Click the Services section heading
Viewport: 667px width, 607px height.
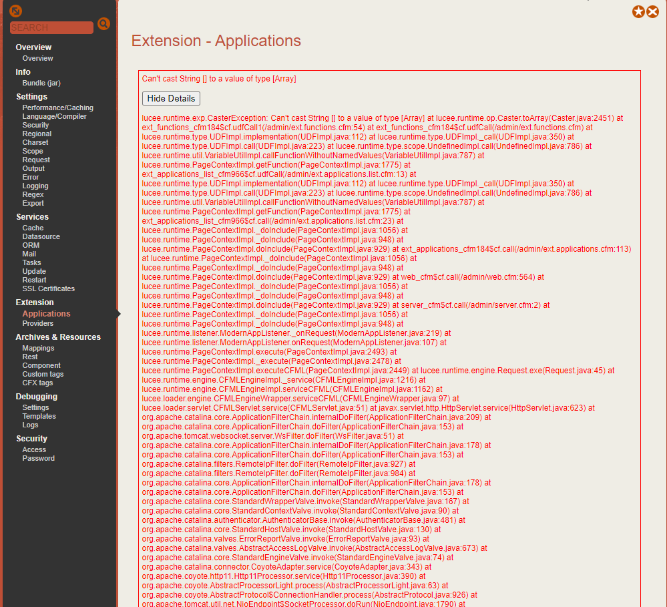tap(32, 217)
